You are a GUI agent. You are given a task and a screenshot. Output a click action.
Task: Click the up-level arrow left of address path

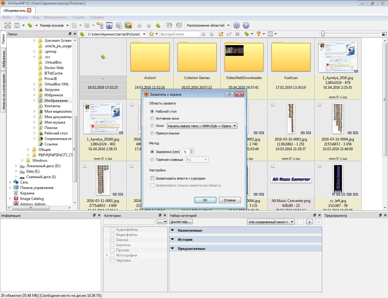(x=82, y=34)
